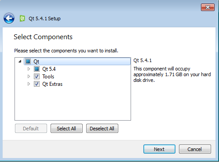Click the Deselect All button
Viewport: 219px width, 162px height.
[102, 129]
